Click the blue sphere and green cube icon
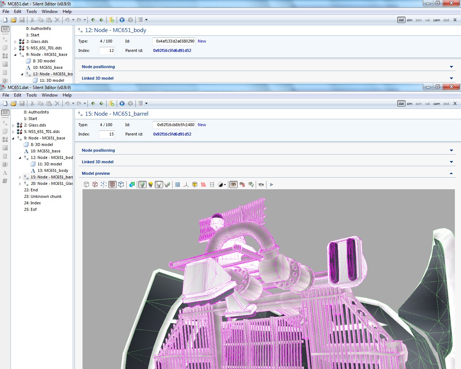Viewport: 461px width, 369px height. (132, 184)
